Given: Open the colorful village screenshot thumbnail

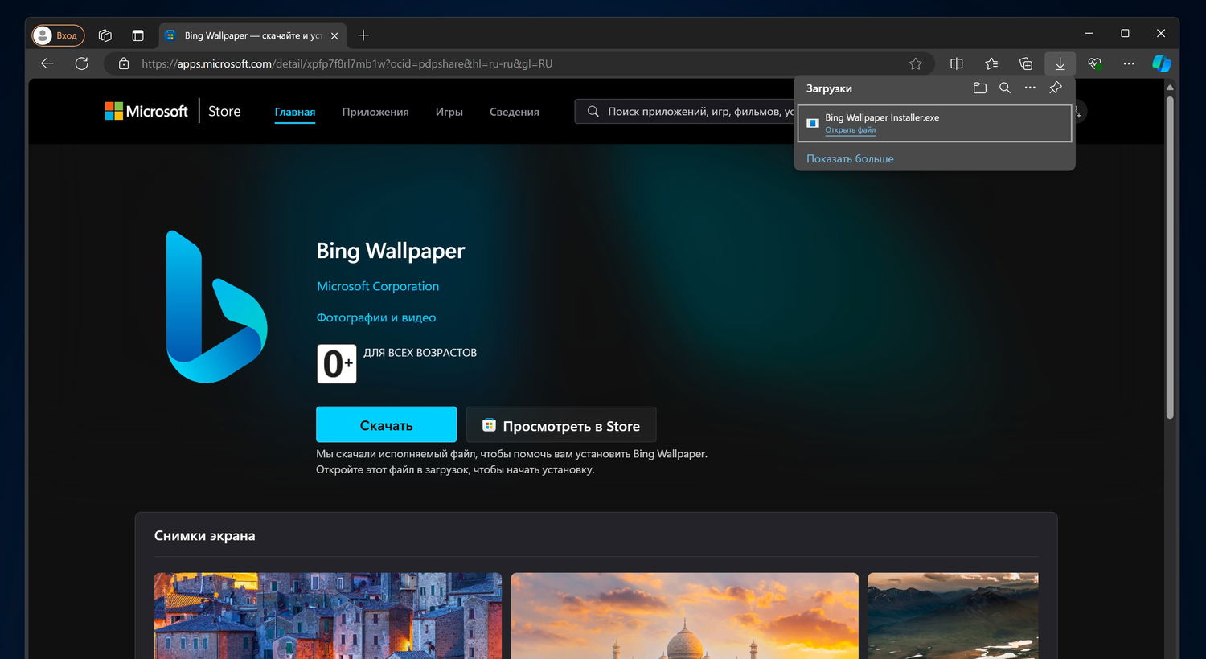Looking at the screenshot, I should (328, 616).
